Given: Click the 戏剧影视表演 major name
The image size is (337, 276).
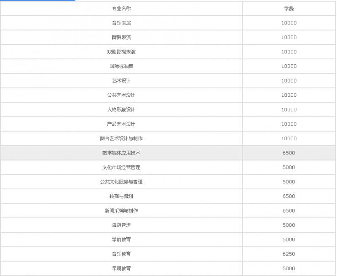Looking at the screenshot, I should click(x=121, y=52).
